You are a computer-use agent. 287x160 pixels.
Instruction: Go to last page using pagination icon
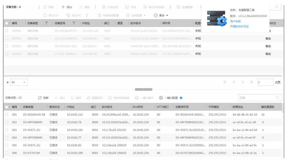[x=251, y=82]
